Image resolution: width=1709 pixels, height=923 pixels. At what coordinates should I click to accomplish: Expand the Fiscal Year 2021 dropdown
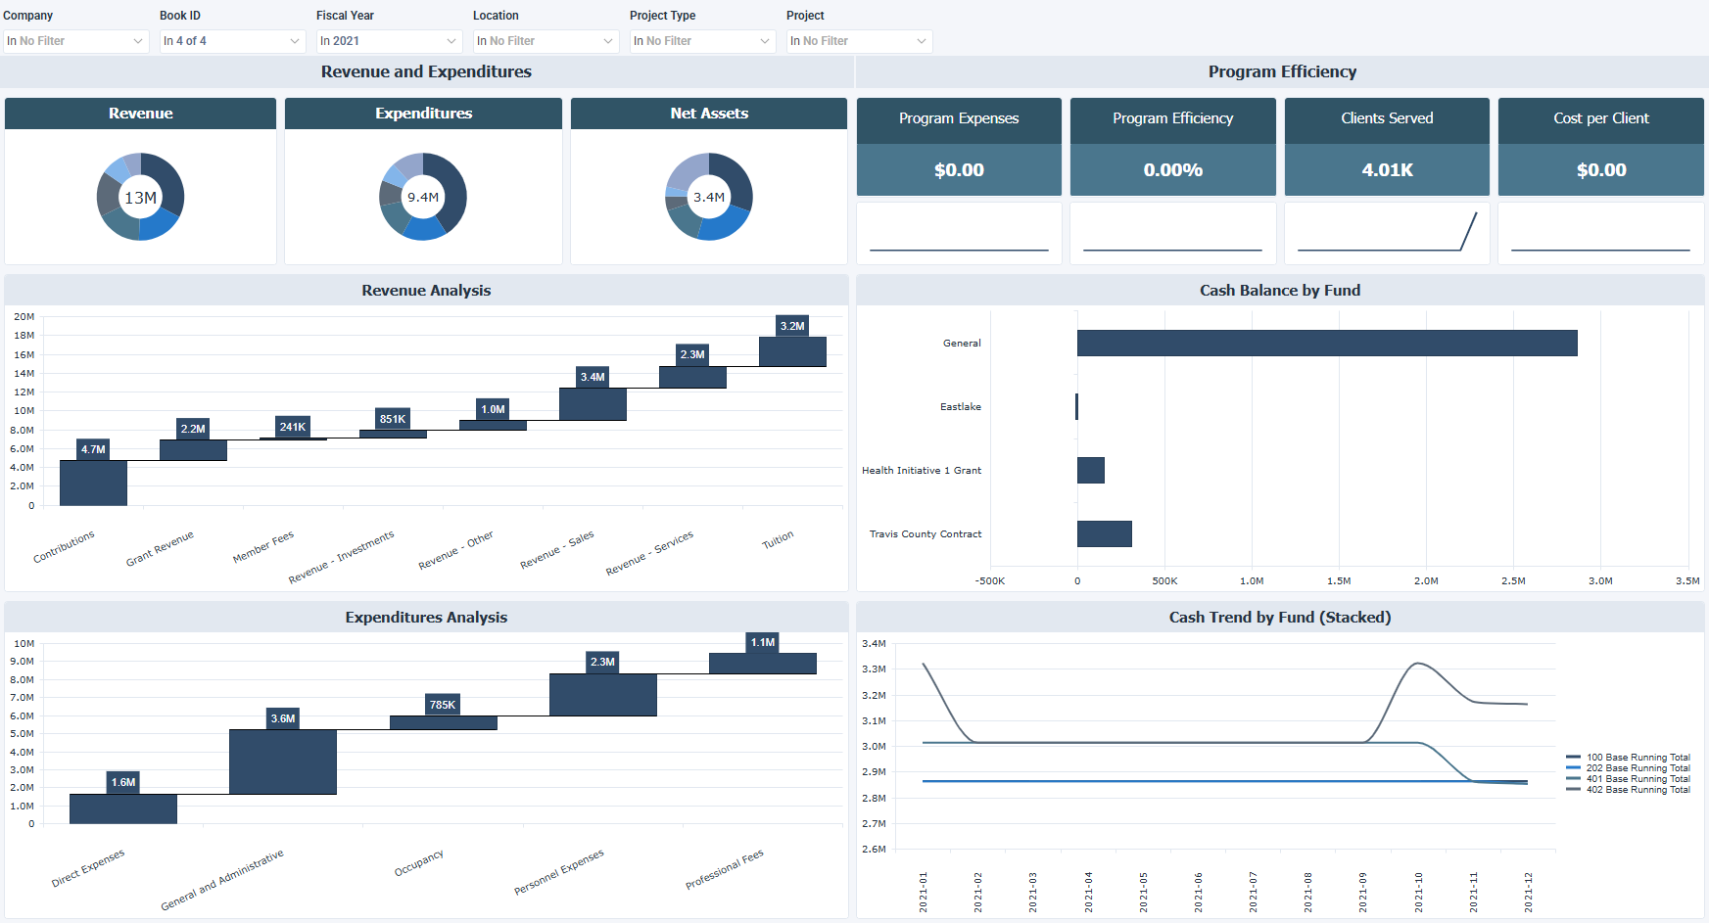(x=389, y=41)
